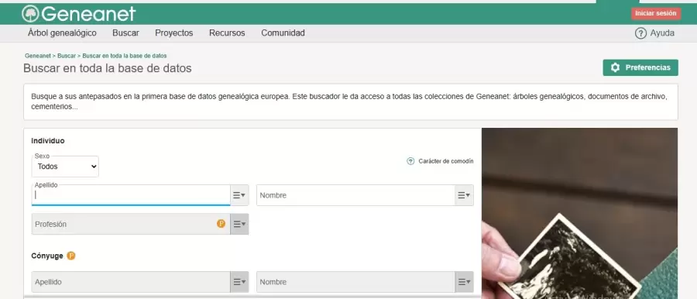
Task: Click the Cónyuge Apellido input field
Action: tap(131, 282)
